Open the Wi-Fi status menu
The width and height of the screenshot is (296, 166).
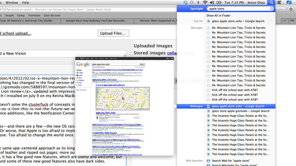click(205, 3)
